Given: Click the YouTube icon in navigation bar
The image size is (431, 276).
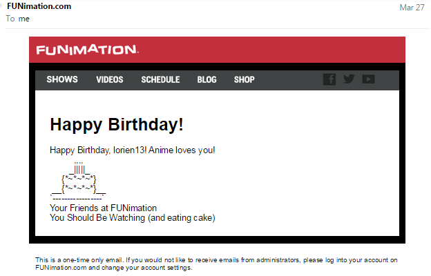Looking at the screenshot, I should pos(368,79).
